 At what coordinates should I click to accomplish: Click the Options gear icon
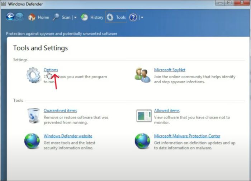[x=33, y=75]
